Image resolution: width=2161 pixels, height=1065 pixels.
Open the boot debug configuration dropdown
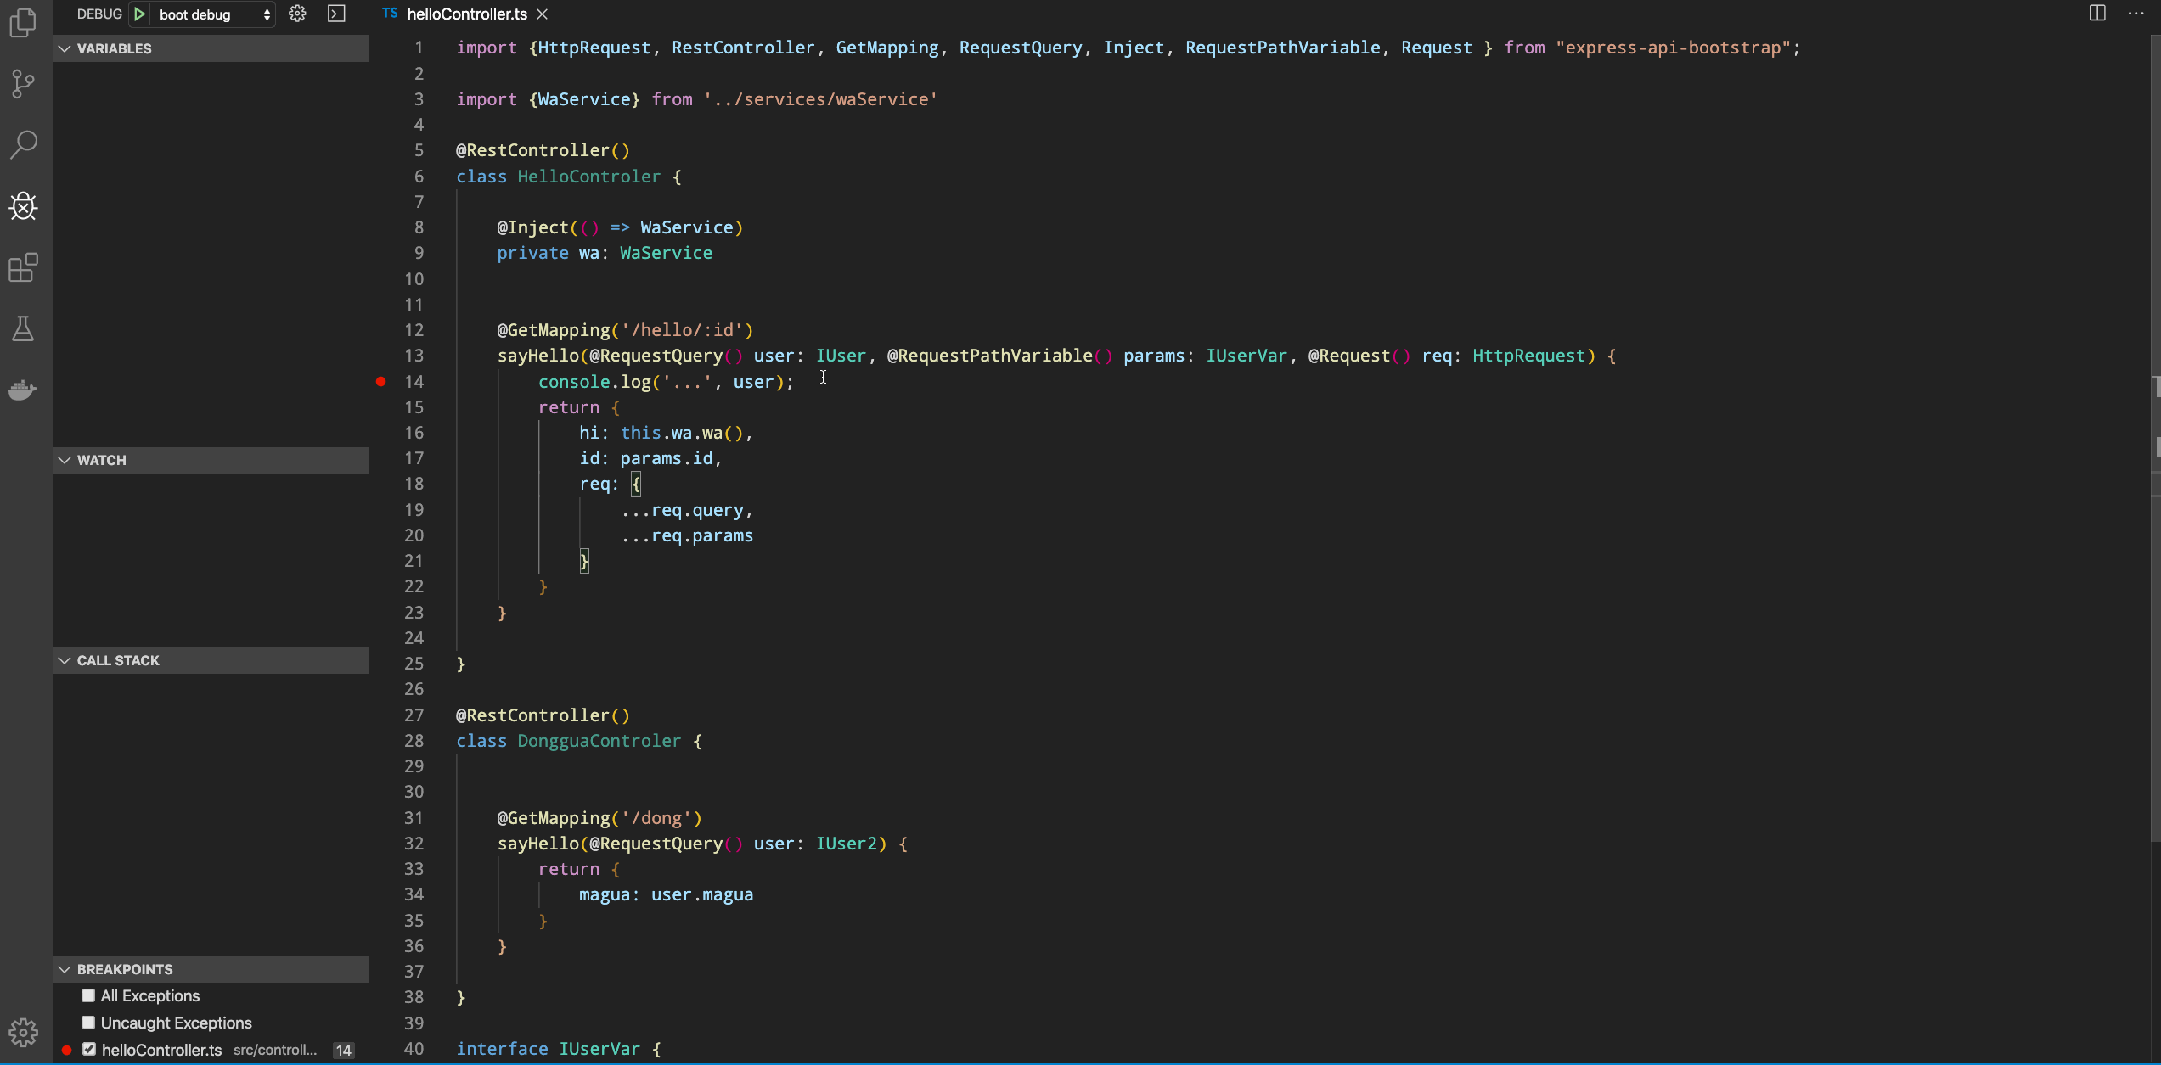(x=214, y=14)
